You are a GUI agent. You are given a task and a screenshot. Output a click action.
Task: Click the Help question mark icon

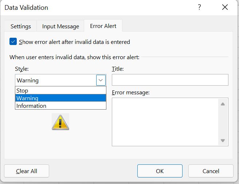tap(199, 7)
